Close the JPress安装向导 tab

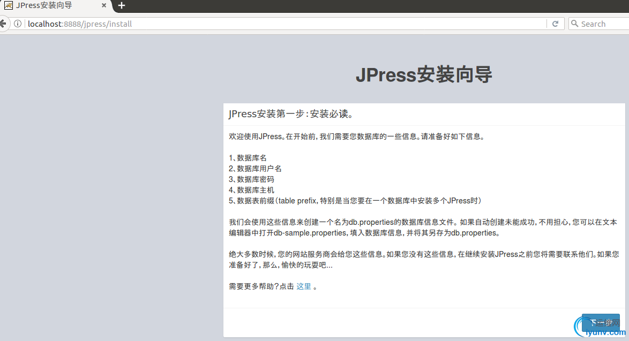pyautogui.click(x=104, y=5)
